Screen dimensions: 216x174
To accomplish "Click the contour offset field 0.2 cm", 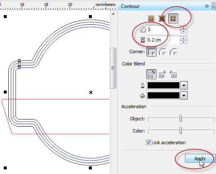I will tap(163, 40).
